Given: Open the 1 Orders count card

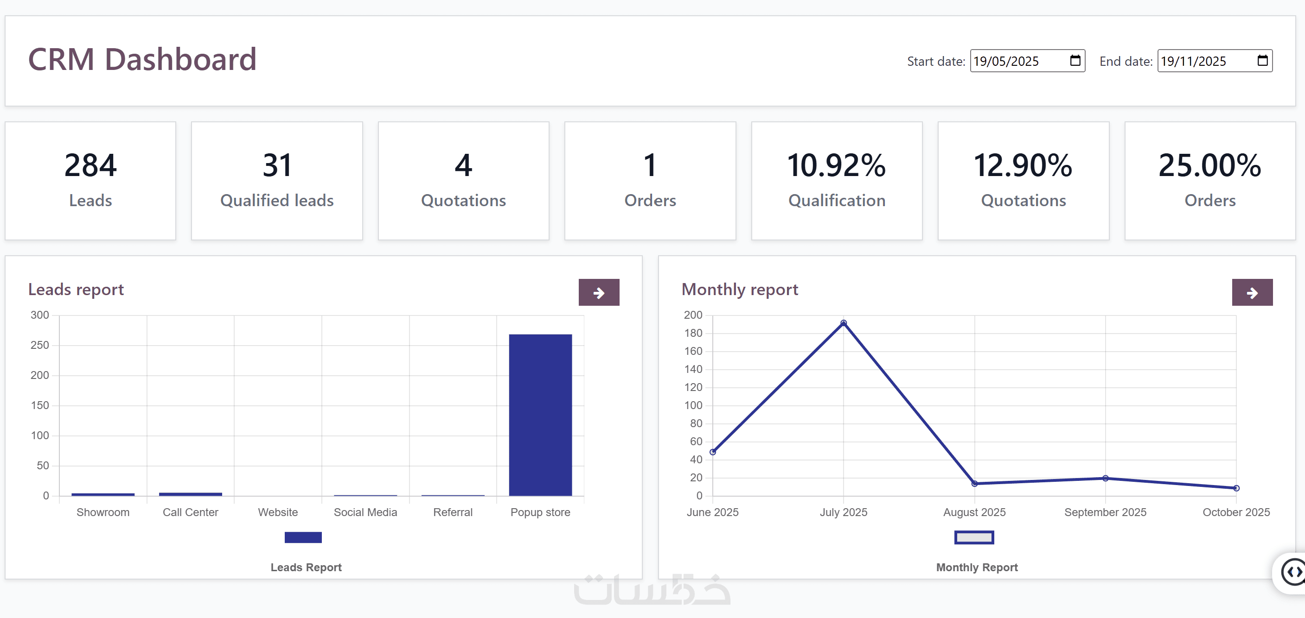Looking at the screenshot, I should click(x=650, y=180).
